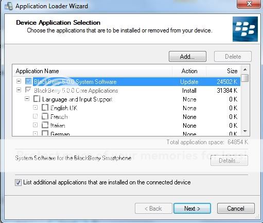Click the Update action cell
Screen dimensions: 263x223
(x=189, y=82)
